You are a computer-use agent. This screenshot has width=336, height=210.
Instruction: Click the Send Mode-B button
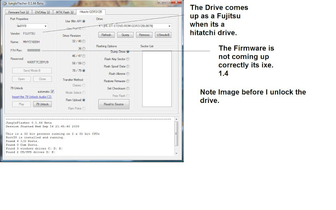32,71
